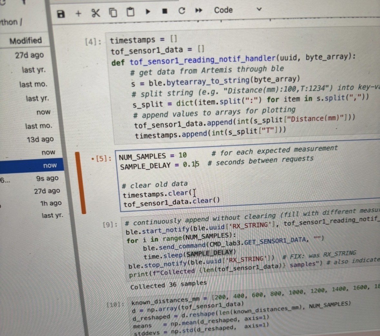Click the highlighted blue file row

tap(32, 165)
